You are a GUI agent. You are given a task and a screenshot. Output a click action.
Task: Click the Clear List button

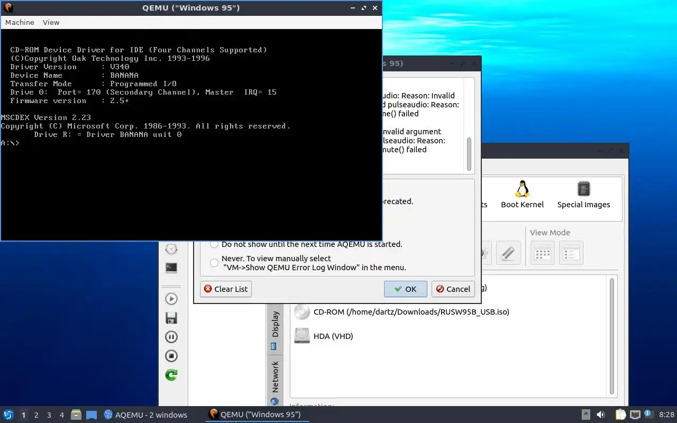(x=226, y=289)
